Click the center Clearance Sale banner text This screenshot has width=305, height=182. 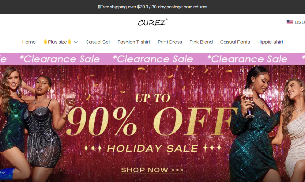click(153, 59)
